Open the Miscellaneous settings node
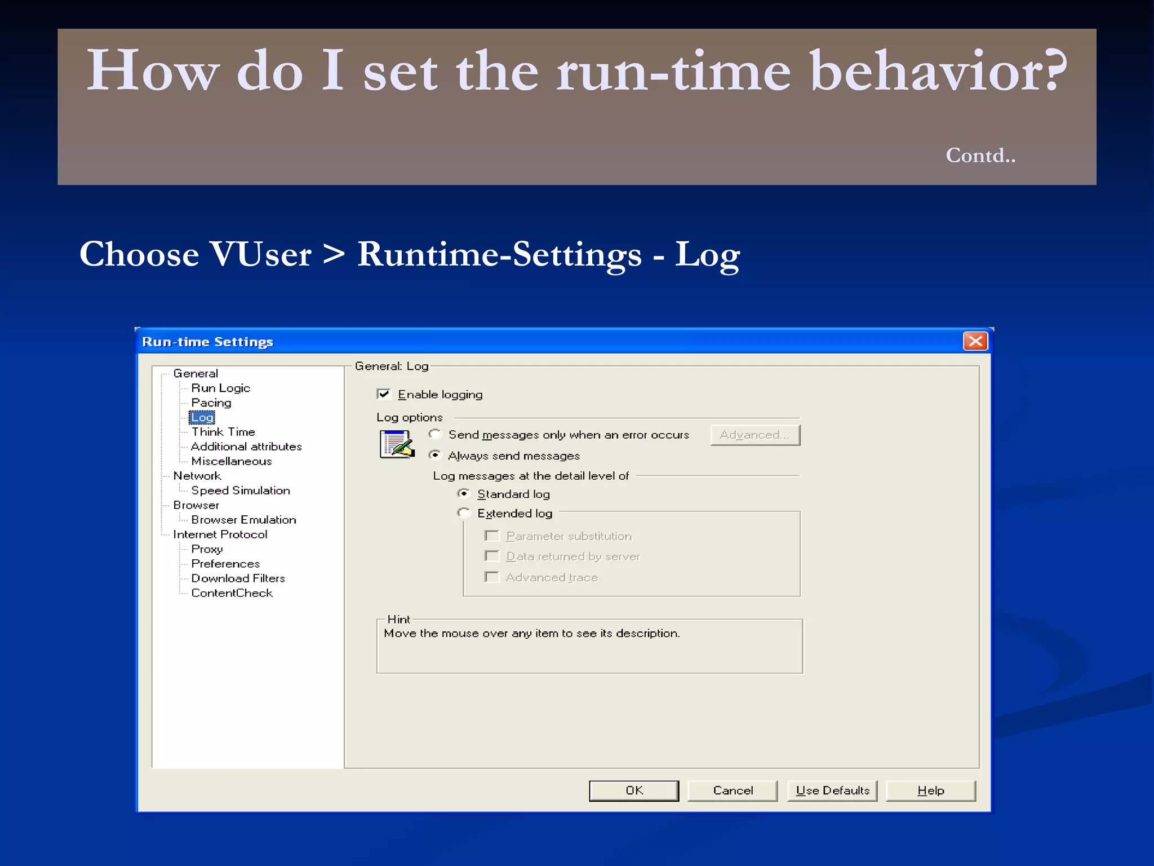The image size is (1154, 866). [x=232, y=461]
